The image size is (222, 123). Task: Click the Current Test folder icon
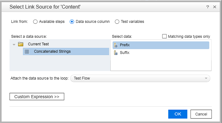(x=21, y=44)
